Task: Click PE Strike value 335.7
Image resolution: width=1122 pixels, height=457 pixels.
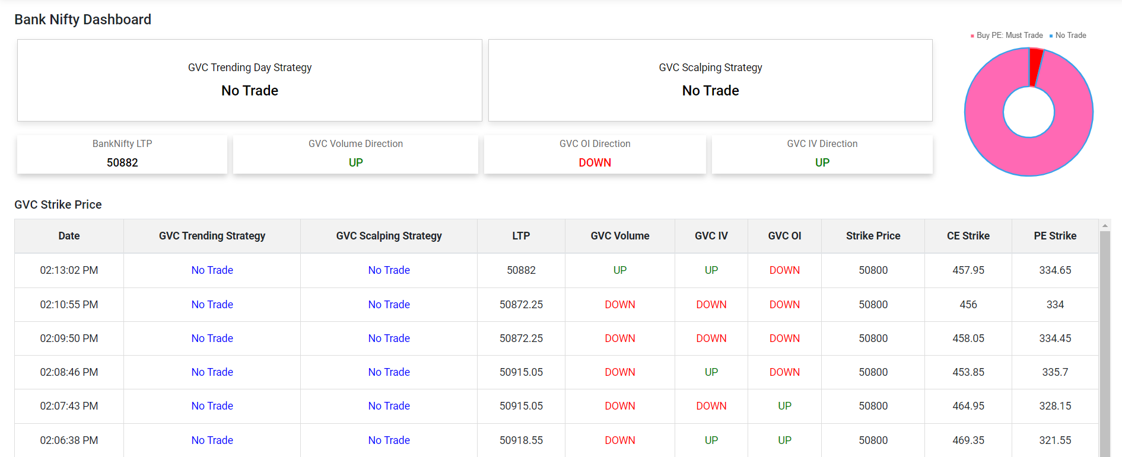Action: pos(1055,372)
